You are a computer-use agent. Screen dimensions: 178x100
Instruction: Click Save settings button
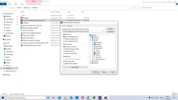(75, 67)
